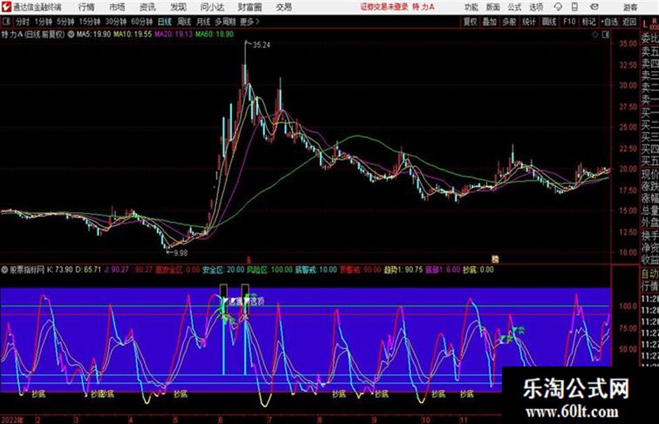Image resolution: width=659 pixels, height=424 pixels.
Task: Click MA60: 18.90 moving average label
Action: pyautogui.click(x=214, y=34)
